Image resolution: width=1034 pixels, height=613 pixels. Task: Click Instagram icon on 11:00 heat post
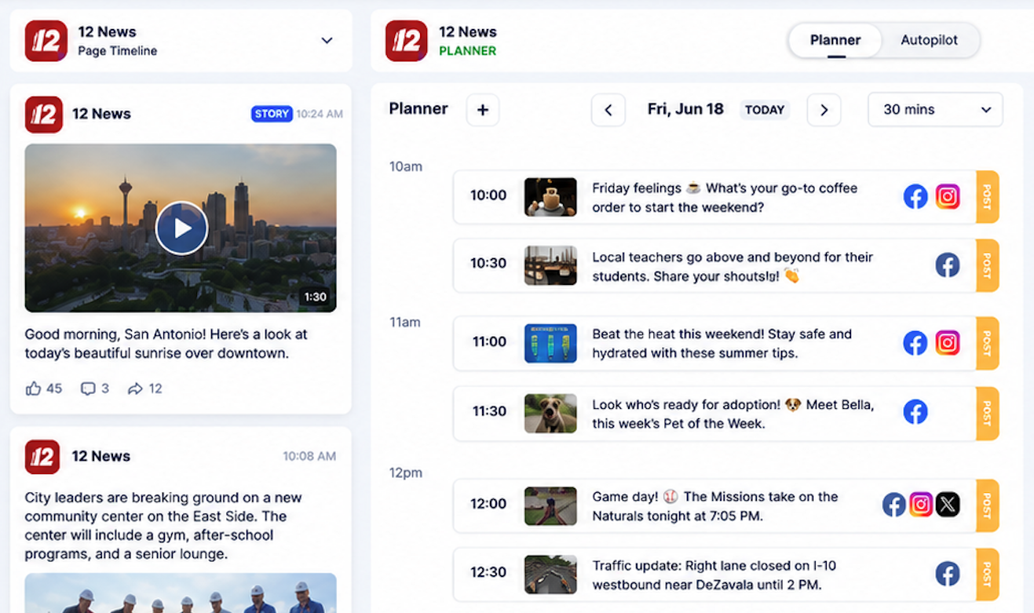(x=948, y=343)
